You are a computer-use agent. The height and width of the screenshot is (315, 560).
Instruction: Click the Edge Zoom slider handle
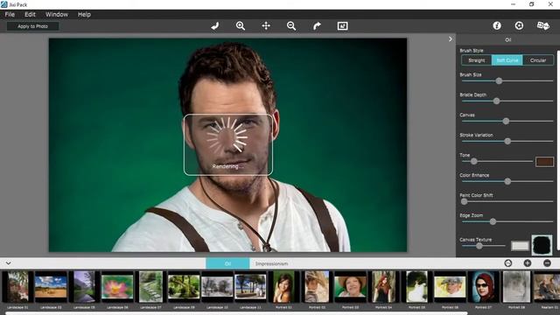point(493,221)
